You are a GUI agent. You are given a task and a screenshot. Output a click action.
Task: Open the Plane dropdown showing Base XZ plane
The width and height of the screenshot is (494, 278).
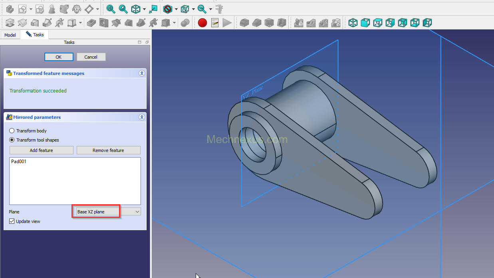(107, 212)
